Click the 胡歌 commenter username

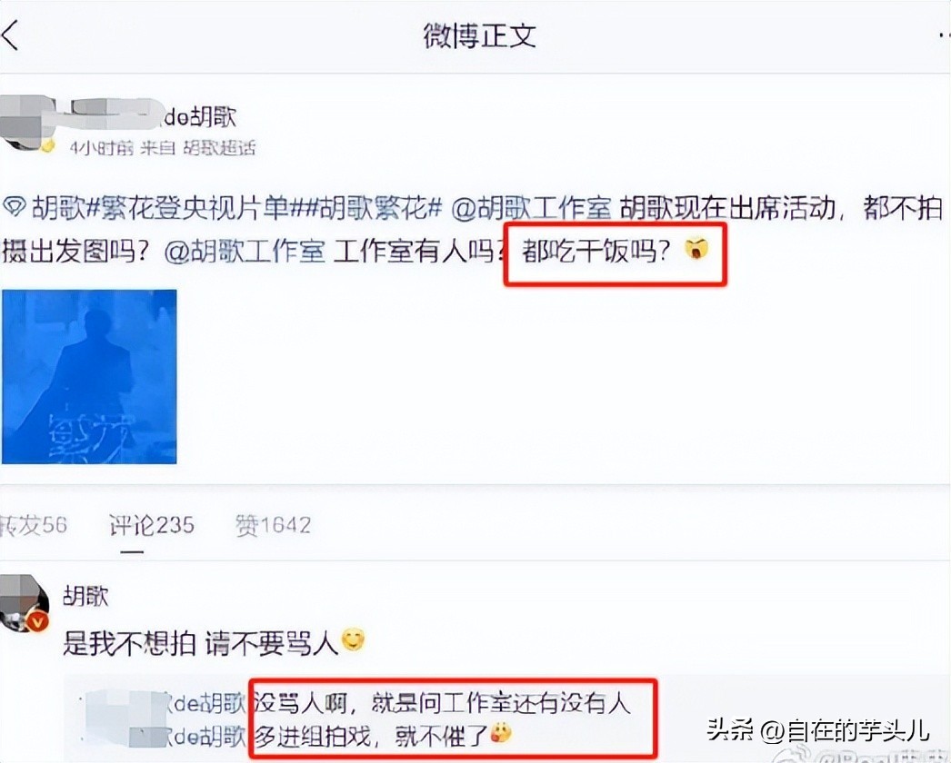coord(85,597)
